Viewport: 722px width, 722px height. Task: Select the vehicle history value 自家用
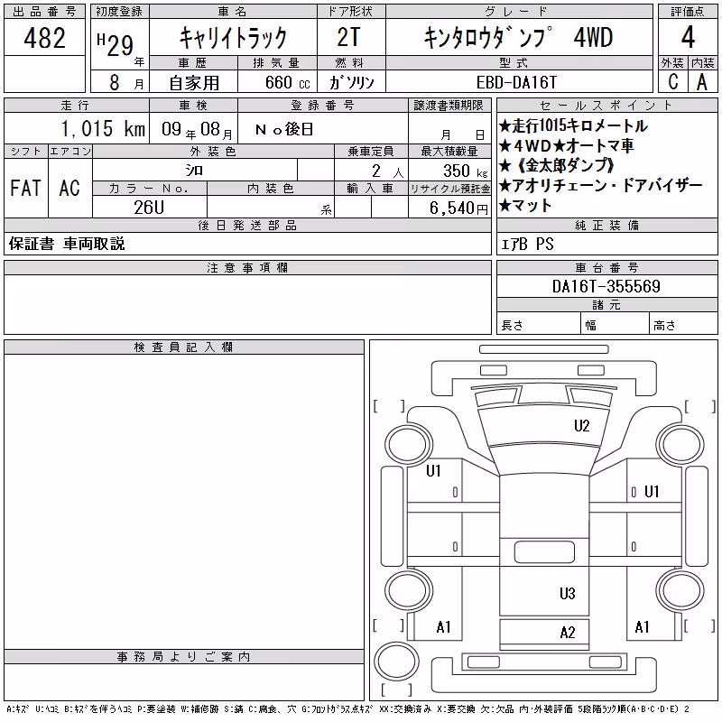(x=194, y=83)
